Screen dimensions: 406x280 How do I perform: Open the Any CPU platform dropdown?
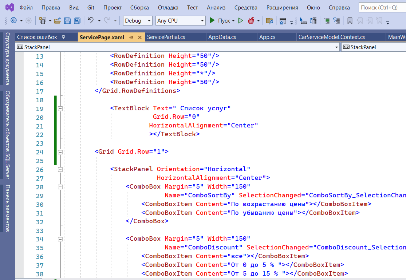181,20
